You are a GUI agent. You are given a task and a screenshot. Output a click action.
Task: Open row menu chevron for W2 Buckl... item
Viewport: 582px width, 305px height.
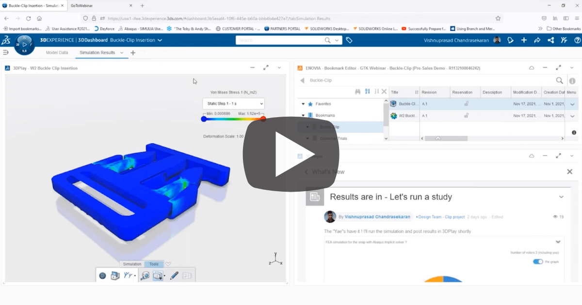572,116
